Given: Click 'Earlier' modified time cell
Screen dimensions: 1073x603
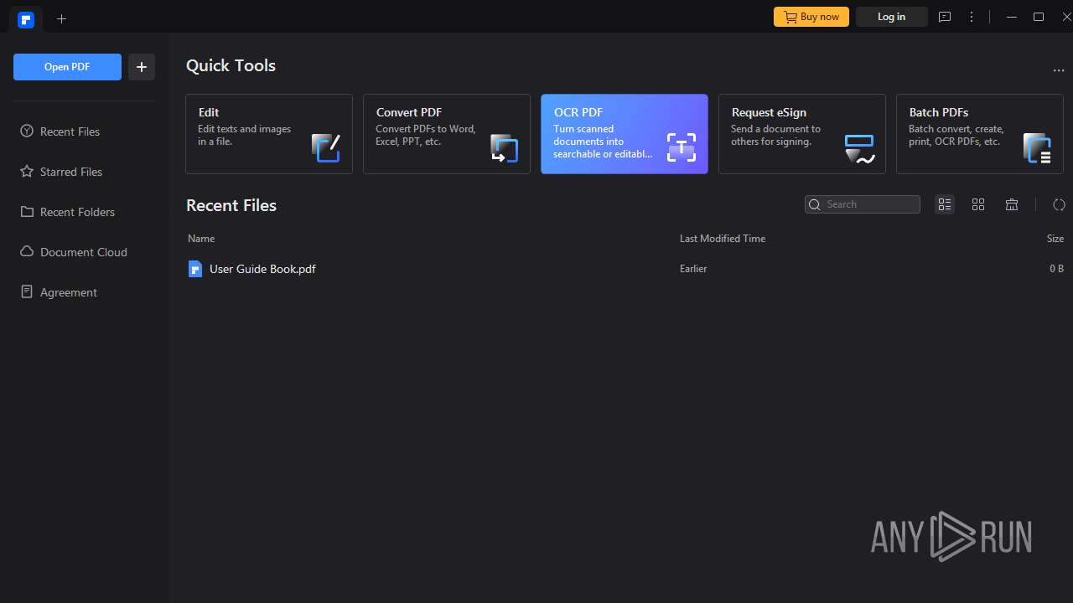Looking at the screenshot, I should (x=693, y=269).
